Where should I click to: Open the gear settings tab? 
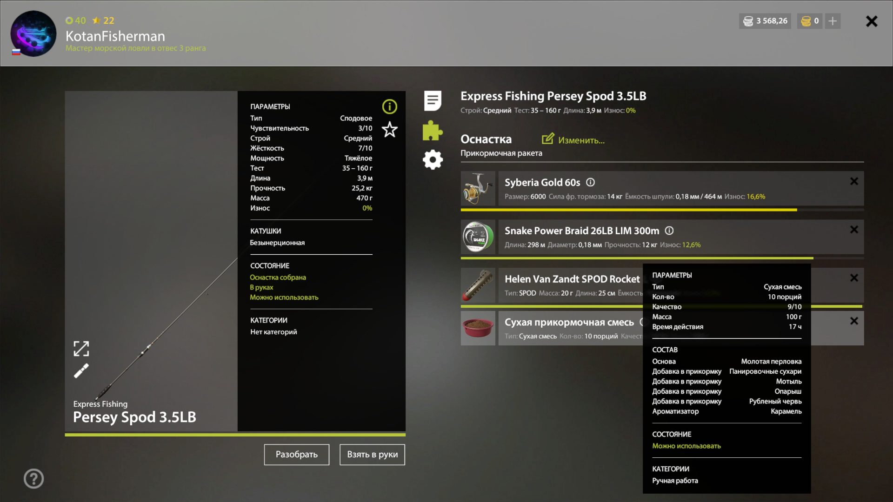click(x=433, y=159)
